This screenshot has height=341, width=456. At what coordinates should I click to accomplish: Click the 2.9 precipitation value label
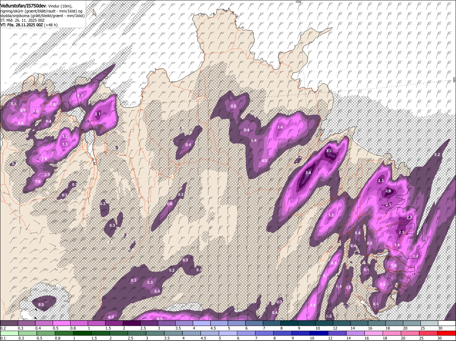tap(388, 191)
